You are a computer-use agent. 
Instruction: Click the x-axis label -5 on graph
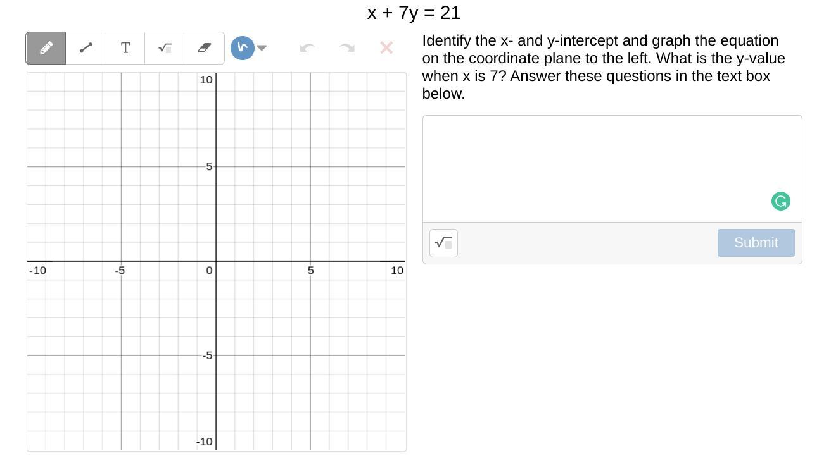click(x=120, y=271)
